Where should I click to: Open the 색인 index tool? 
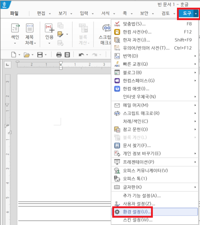15,34
